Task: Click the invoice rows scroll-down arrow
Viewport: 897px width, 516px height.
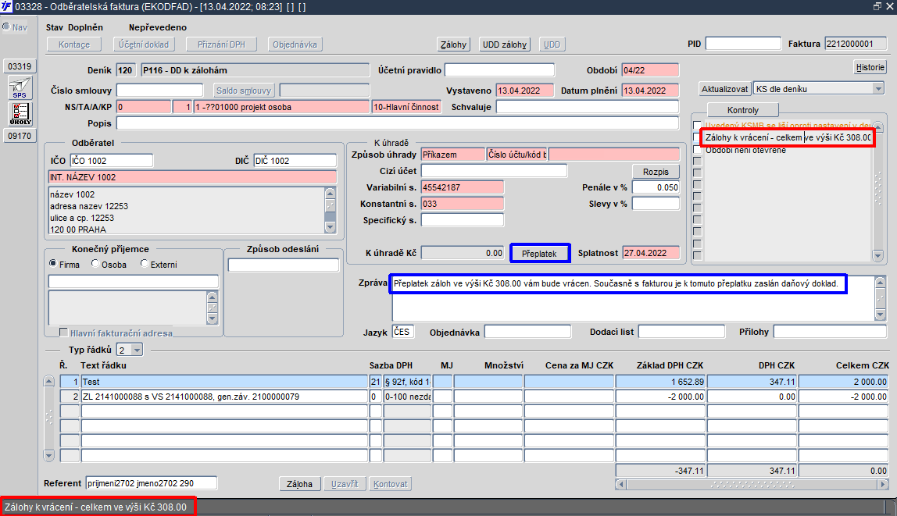Action: pos(48,455)
